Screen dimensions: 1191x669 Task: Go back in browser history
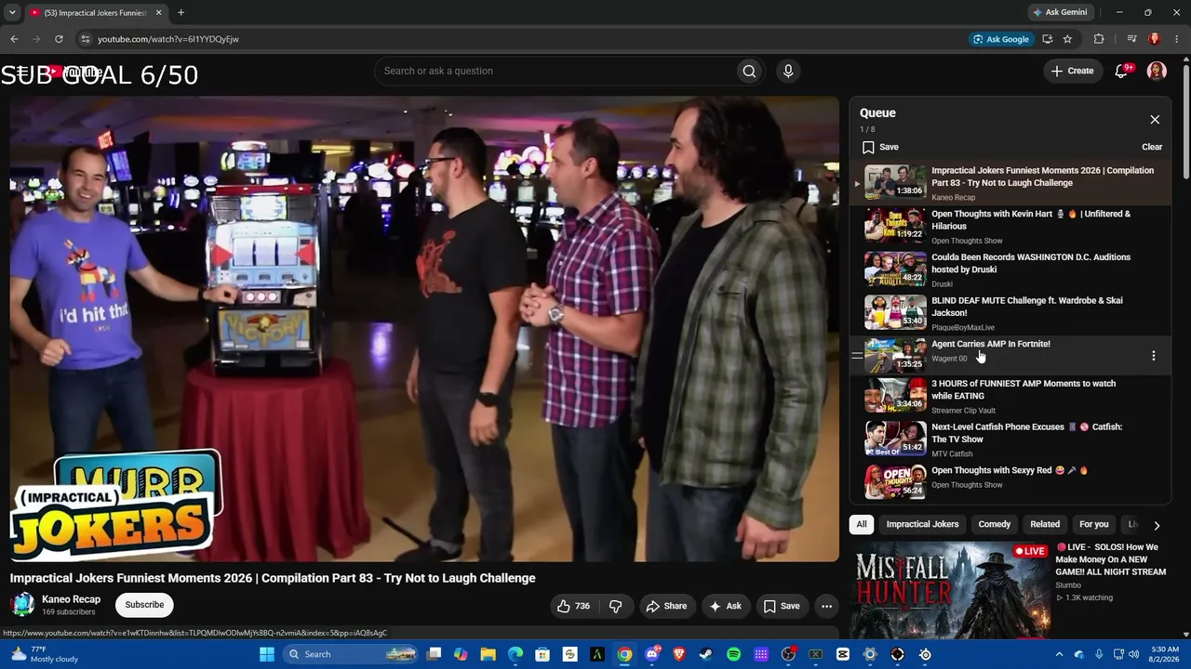pyautogui.click(x=14, y=39)
